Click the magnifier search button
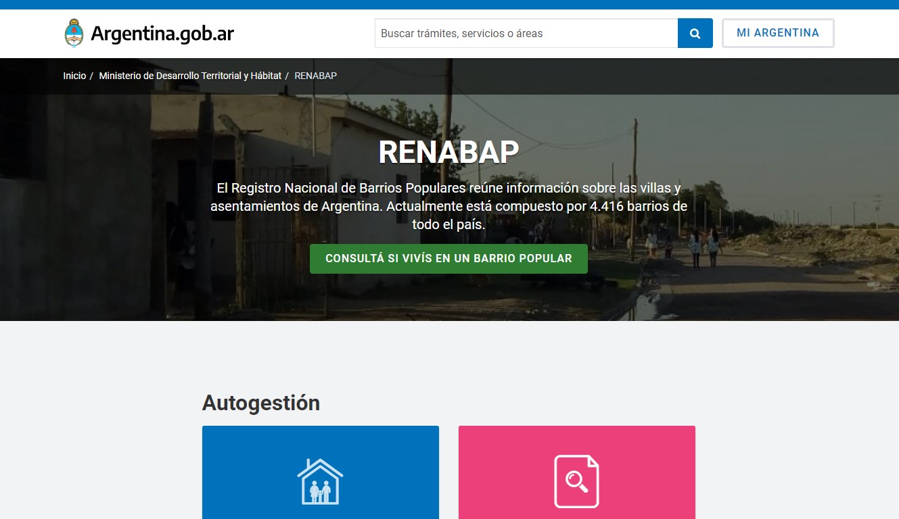The height and width of the screenshot is (519, 899). coord(695,33)
